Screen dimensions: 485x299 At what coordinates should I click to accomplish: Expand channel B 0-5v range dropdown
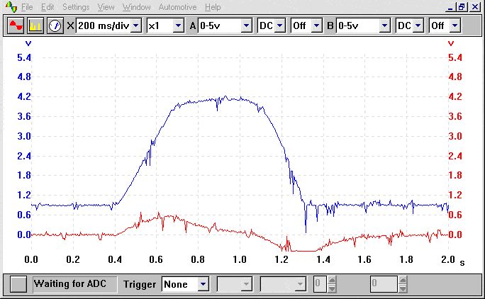384,26
